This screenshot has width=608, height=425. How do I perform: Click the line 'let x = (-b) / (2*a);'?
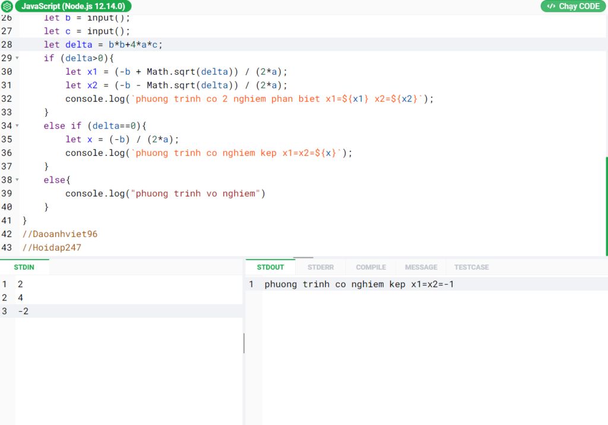(x=122, y=139)
